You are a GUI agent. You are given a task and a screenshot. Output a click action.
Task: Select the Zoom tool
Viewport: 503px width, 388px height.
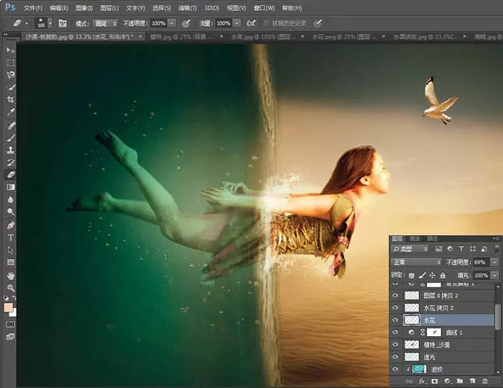(x=11, y=287)
